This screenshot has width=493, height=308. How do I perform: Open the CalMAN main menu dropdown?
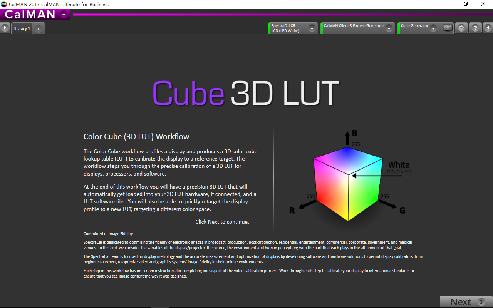pos(64,15)
